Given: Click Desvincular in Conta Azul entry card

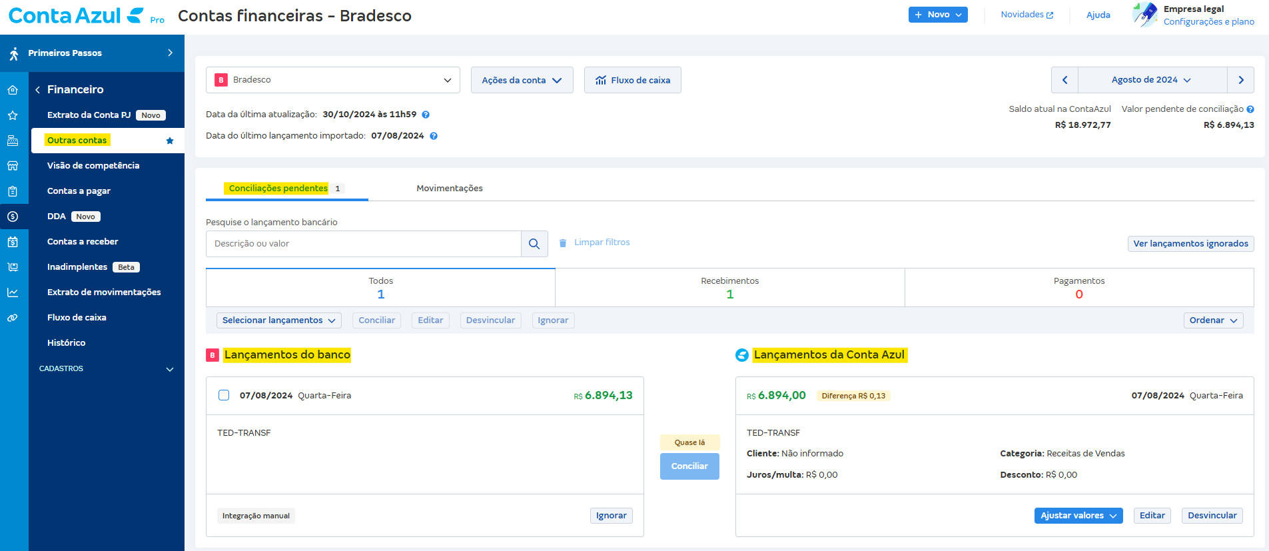Looking at the screenshot, I should point(1212,516).
